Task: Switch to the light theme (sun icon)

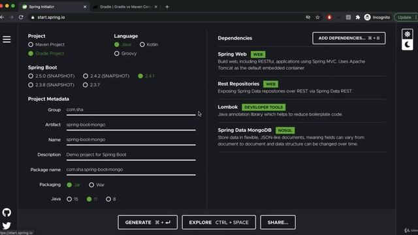Action: click(407, 35)
